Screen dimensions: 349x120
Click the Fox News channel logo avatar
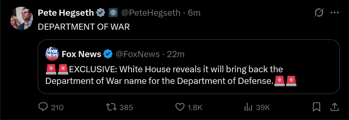click(x=52, y=54)
